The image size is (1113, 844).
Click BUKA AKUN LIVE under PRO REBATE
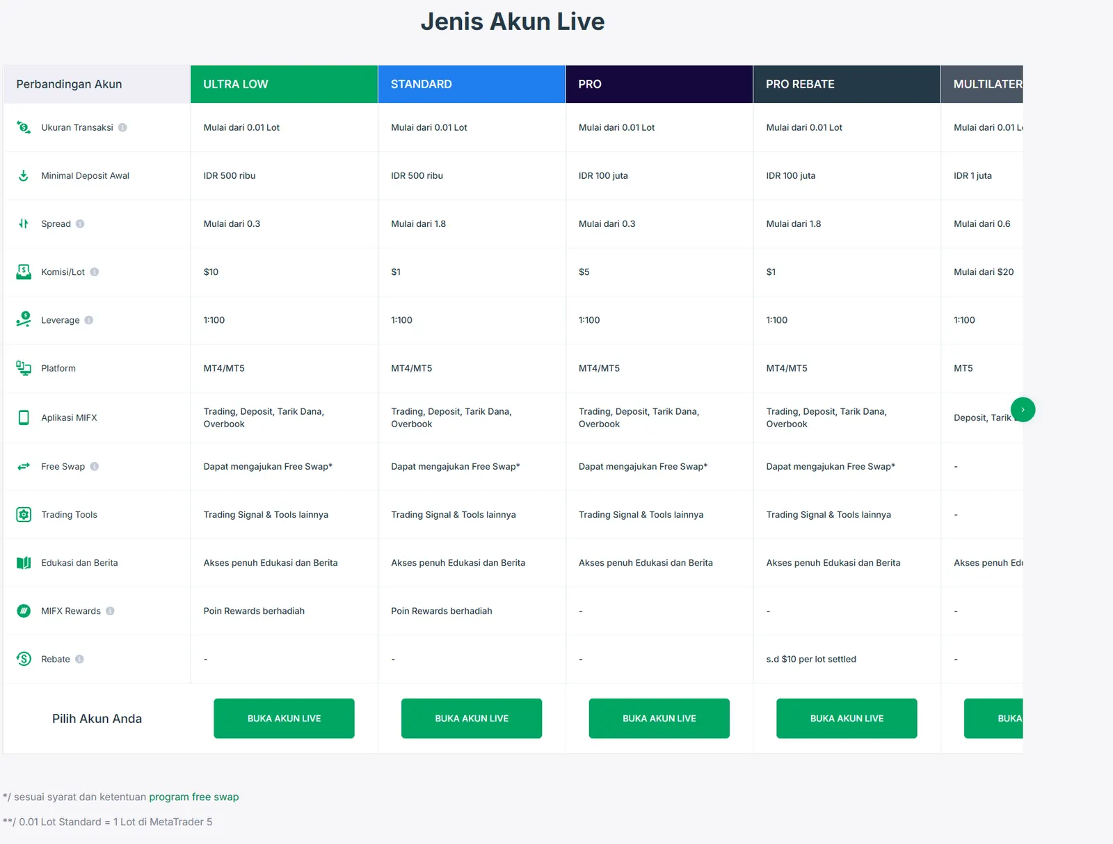coord(847,718)
